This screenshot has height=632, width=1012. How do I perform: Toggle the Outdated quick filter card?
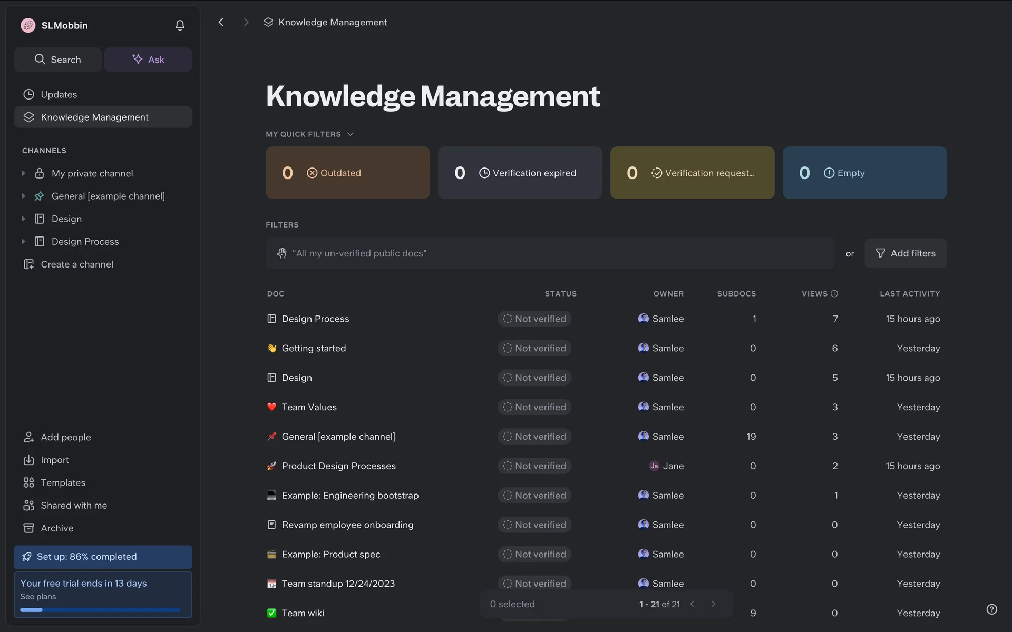point(347,173)
